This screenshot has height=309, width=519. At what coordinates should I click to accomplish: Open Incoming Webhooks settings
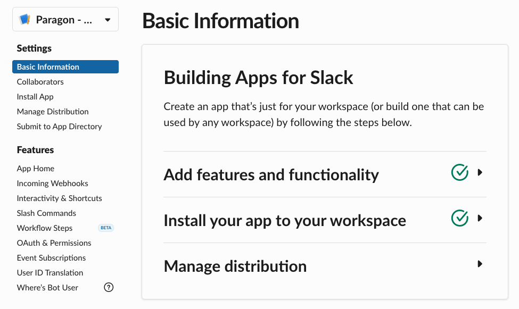[52, 183]
